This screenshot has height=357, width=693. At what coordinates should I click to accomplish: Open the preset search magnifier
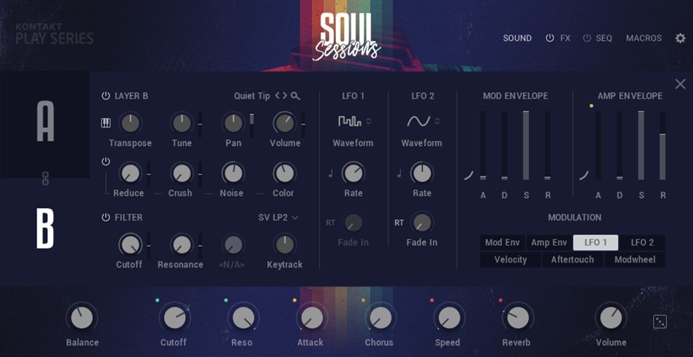(296, 96)
